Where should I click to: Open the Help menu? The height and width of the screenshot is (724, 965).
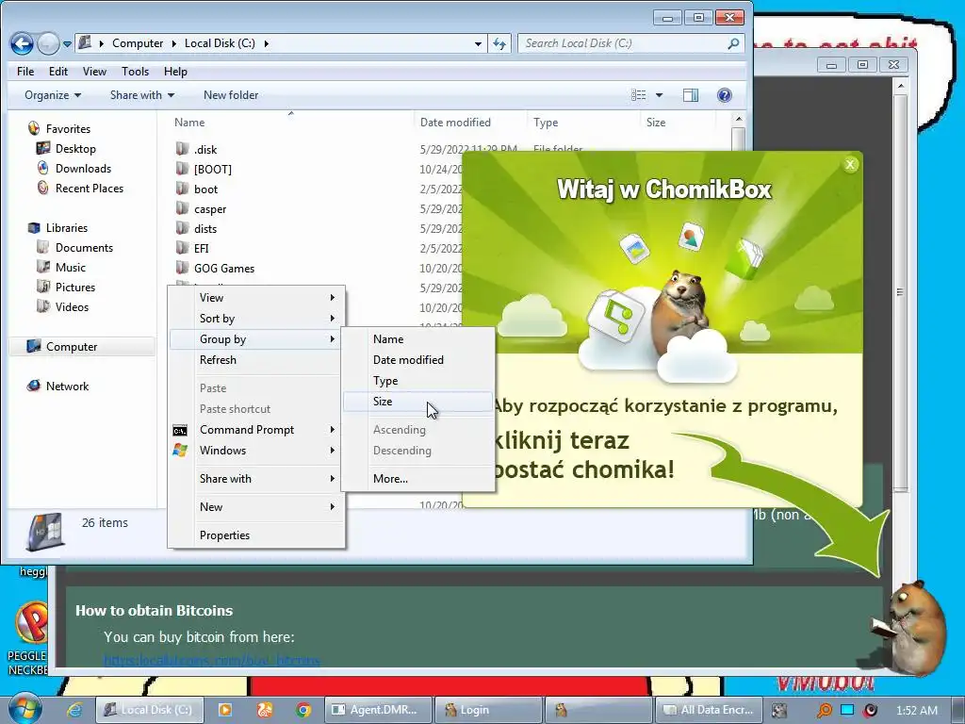click(x=175, y=72)
